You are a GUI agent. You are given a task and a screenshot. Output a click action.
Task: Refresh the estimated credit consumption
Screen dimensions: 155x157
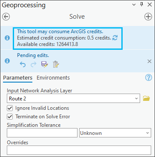pos(115,38)
